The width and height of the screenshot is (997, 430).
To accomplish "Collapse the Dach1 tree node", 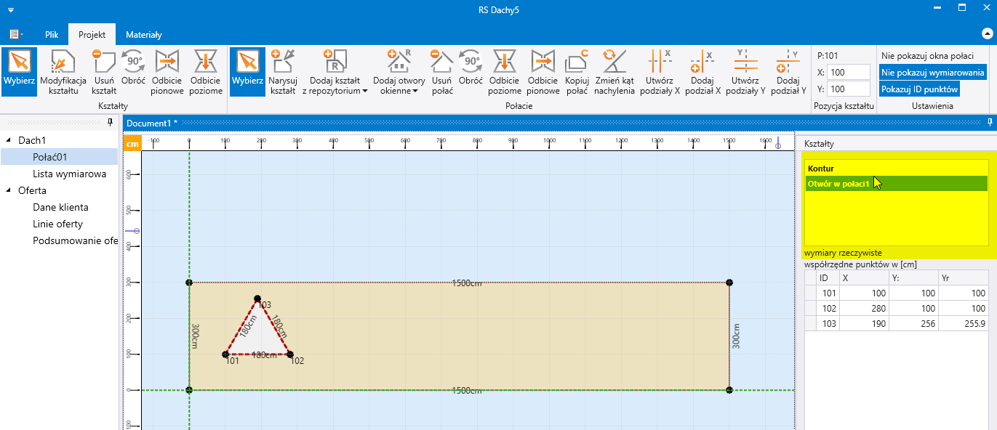I will [x=9, y=140].
